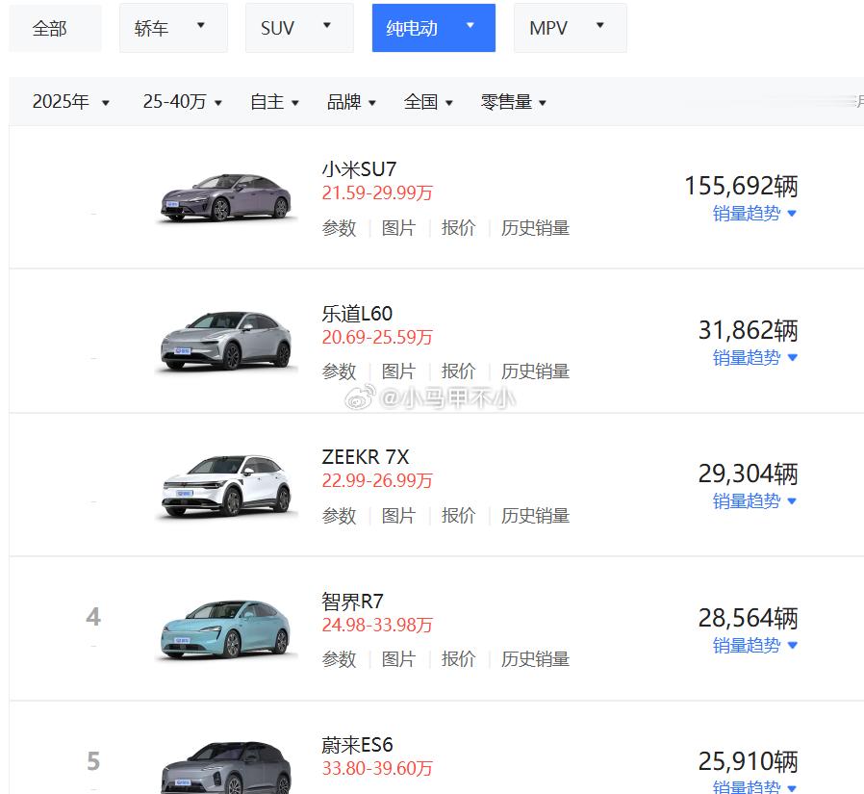Expand 销量趋势 for ZEEKR 7X
This screenshot has width=864, height=794.
pos(755,500)
